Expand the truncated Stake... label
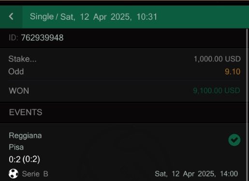Viewport: 249px width, 181px height. click(22, 59)
